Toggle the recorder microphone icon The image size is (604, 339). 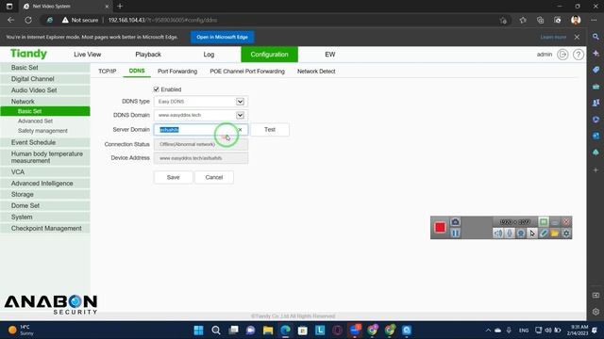(x=510, y=234)
